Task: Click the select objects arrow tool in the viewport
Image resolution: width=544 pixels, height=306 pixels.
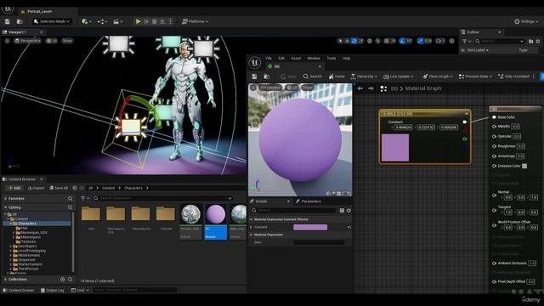Action: point(340,41)
